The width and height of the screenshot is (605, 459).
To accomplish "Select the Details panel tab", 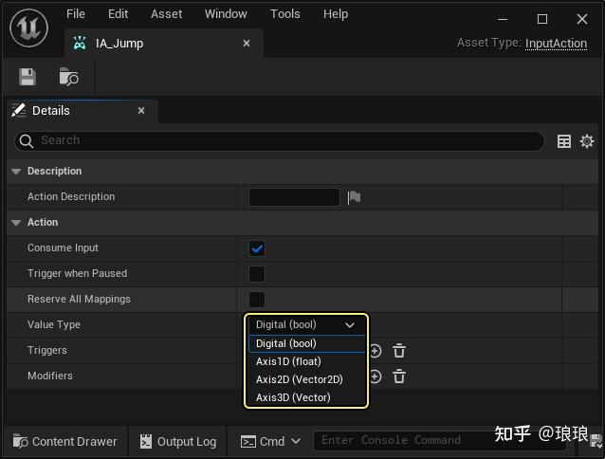I will click(82, 111).
